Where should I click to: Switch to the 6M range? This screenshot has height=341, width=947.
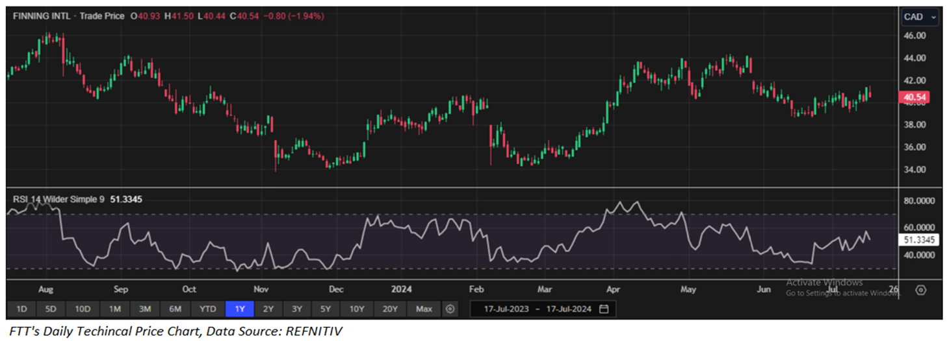tap(175, 309)
